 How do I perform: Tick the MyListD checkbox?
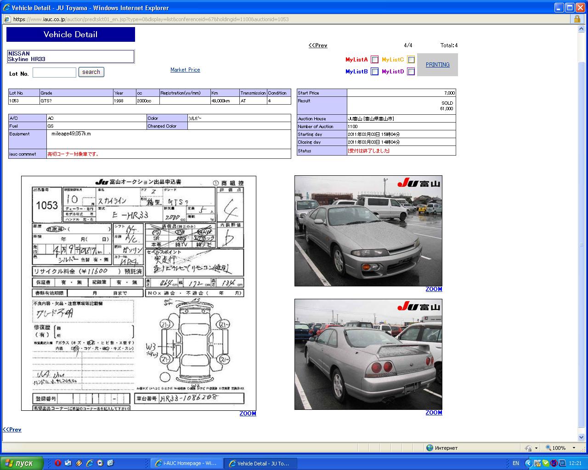pos(411,72)
